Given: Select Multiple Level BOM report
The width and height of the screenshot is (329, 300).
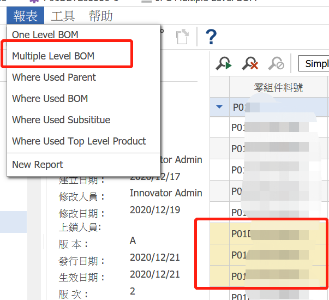Looking at the screenshot, I should 53,56.
